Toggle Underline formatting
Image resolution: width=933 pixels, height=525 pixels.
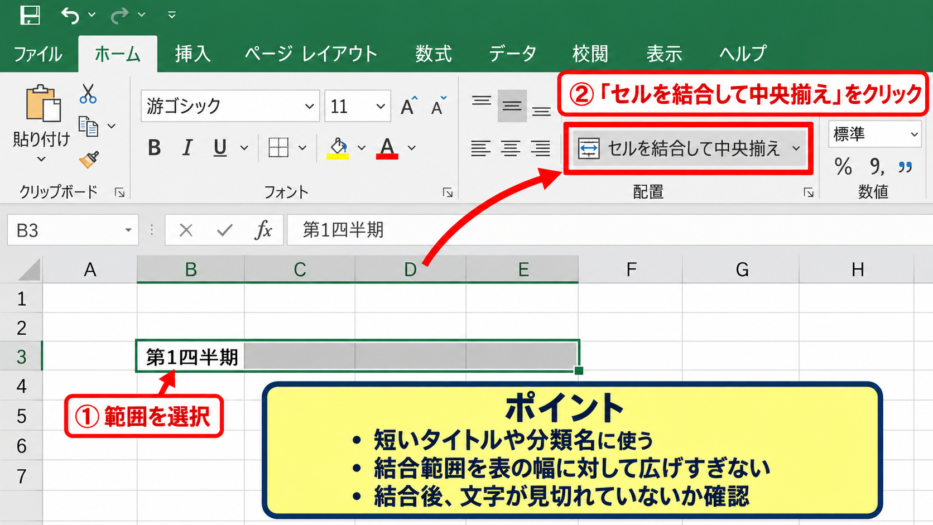tap(220, 148)
